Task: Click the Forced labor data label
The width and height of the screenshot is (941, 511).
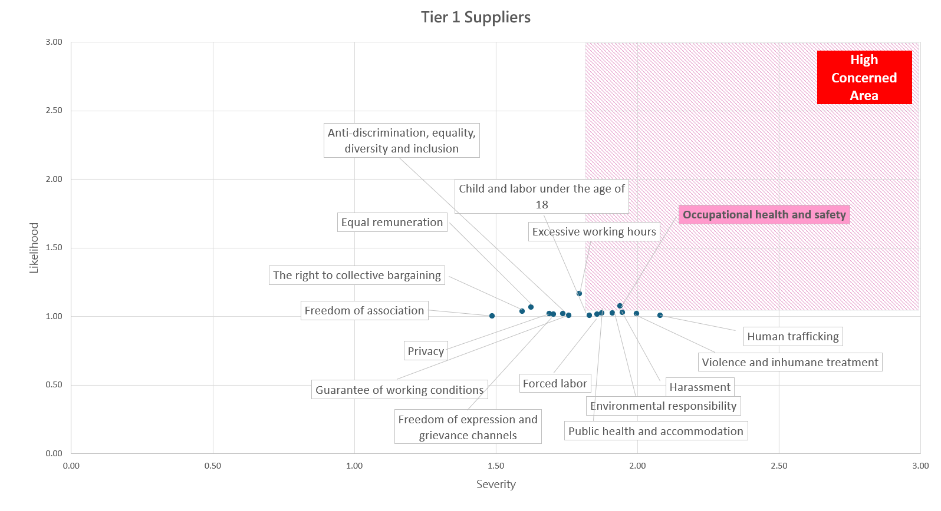Action: [555, 384]
